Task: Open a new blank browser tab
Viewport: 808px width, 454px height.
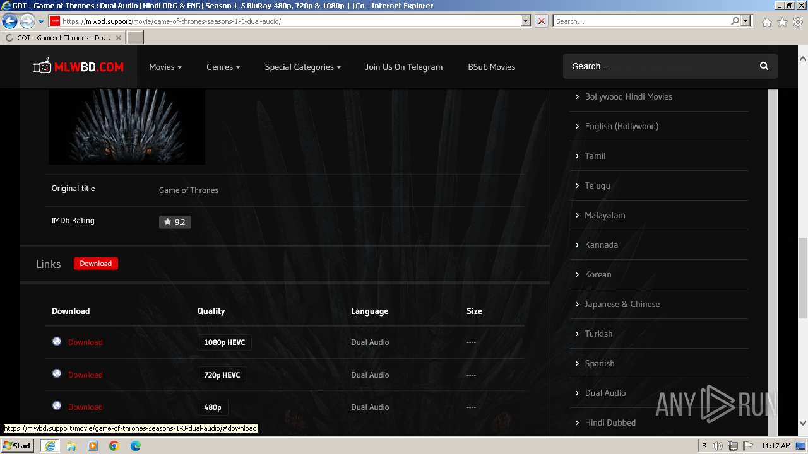Action: [x=135, y=38]
